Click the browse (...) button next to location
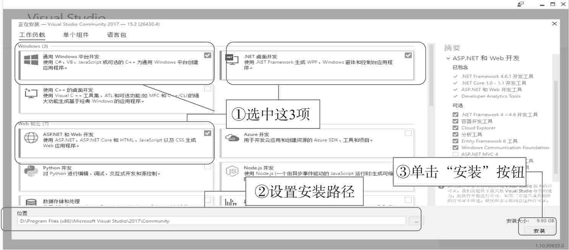Image resolution: width=569 pixels, height=250 pixels. [416, 221]
